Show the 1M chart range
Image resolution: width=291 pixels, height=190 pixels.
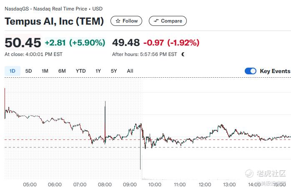[x=45, y=71]
